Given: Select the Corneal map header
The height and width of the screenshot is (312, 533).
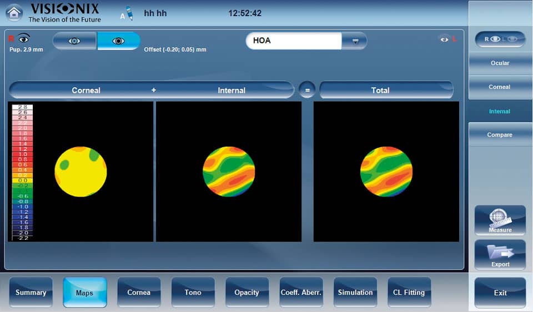Looking at the screenshot, I should coord(86,90).
